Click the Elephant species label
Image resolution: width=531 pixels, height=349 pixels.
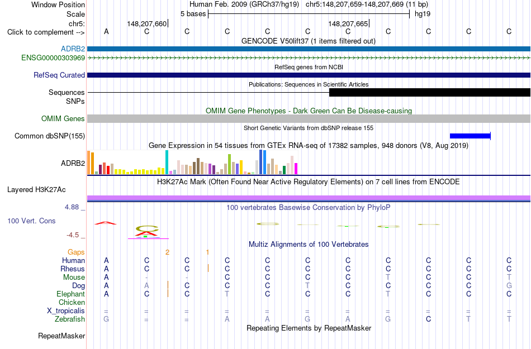click(x=71, y=294)
